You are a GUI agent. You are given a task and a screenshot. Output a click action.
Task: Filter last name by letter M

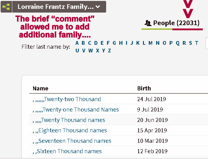(x=150, y=43)
